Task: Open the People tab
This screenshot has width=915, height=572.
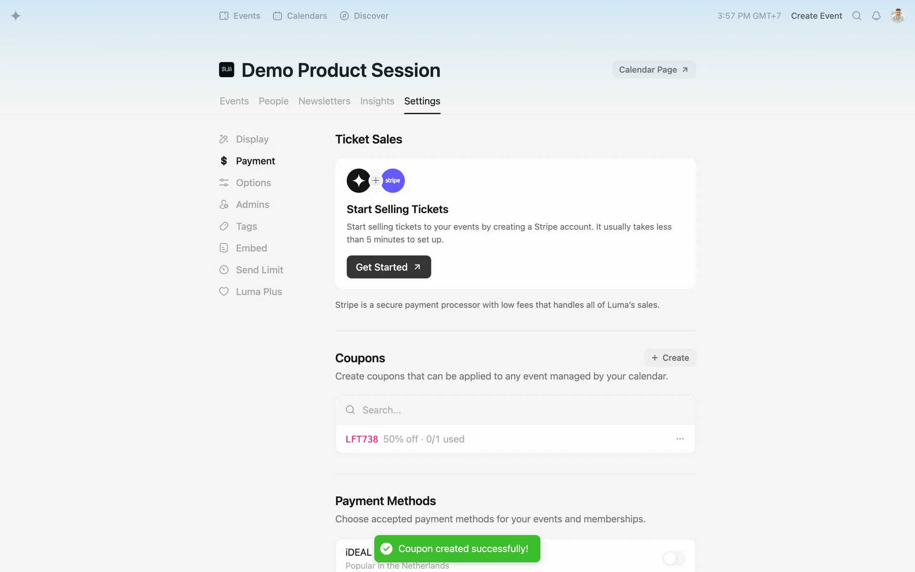Action: (274, 101)
